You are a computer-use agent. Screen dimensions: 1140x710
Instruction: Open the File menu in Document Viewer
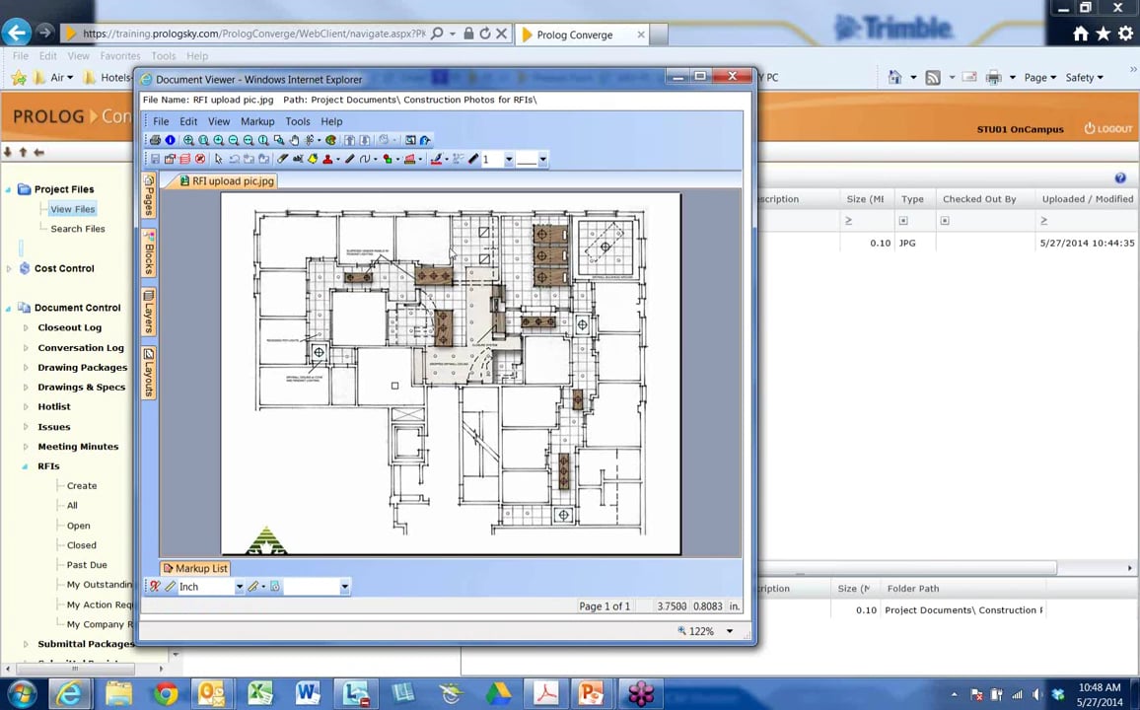coord(161,121)
